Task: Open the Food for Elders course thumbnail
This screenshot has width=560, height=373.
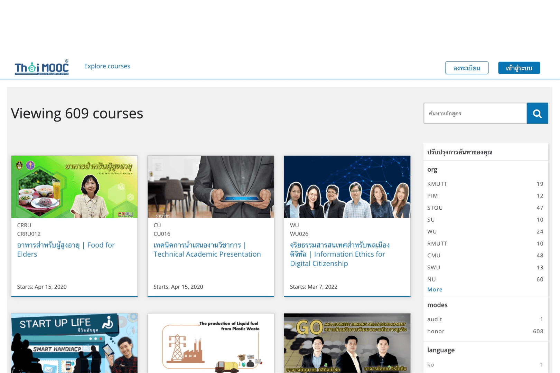Action: (74, 187)
